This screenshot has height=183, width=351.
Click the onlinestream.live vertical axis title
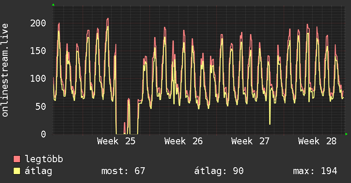click(x=5, y=70)
